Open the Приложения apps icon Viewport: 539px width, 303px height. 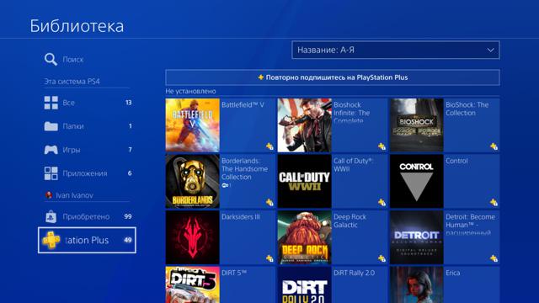(51, 173)
